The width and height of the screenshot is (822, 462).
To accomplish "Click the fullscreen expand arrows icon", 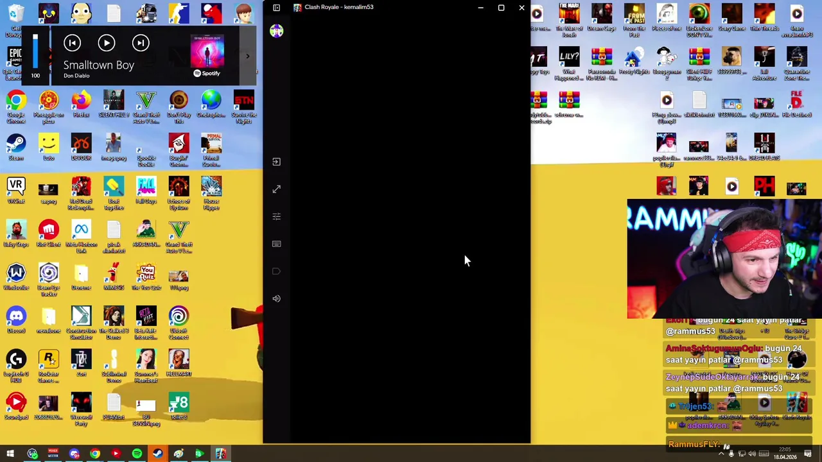I will pos(276,189).
